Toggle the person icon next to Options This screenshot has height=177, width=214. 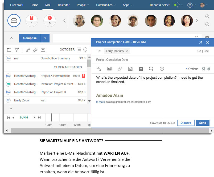203,69
